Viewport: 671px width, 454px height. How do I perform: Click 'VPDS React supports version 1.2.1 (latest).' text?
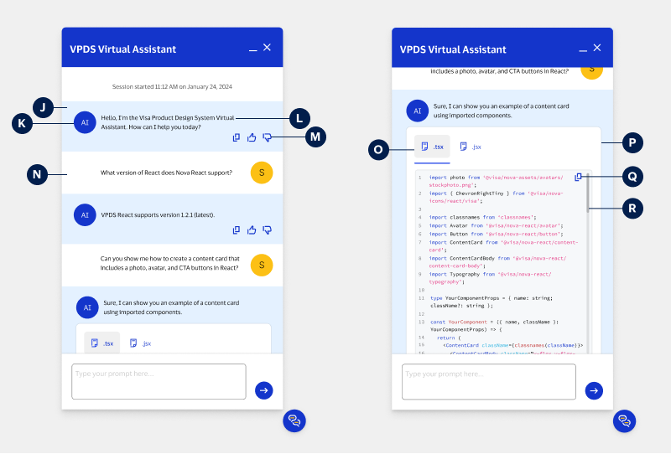[158, 215]
